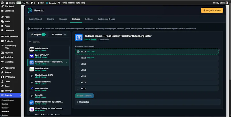The image size is (231, 117).
Task: Open WooCommerce in WordPress sidebar
Action: click(11, 37)
